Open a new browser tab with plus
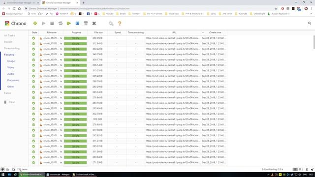Viewport: 315px width, 177px height. pos(83,3)
